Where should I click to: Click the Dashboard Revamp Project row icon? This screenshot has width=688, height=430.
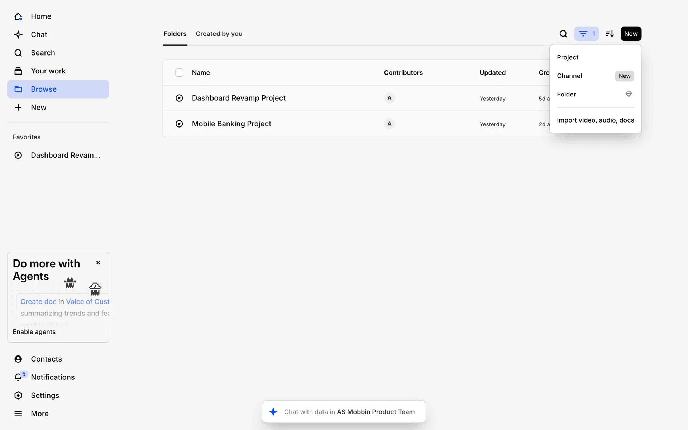coord(179,98)
